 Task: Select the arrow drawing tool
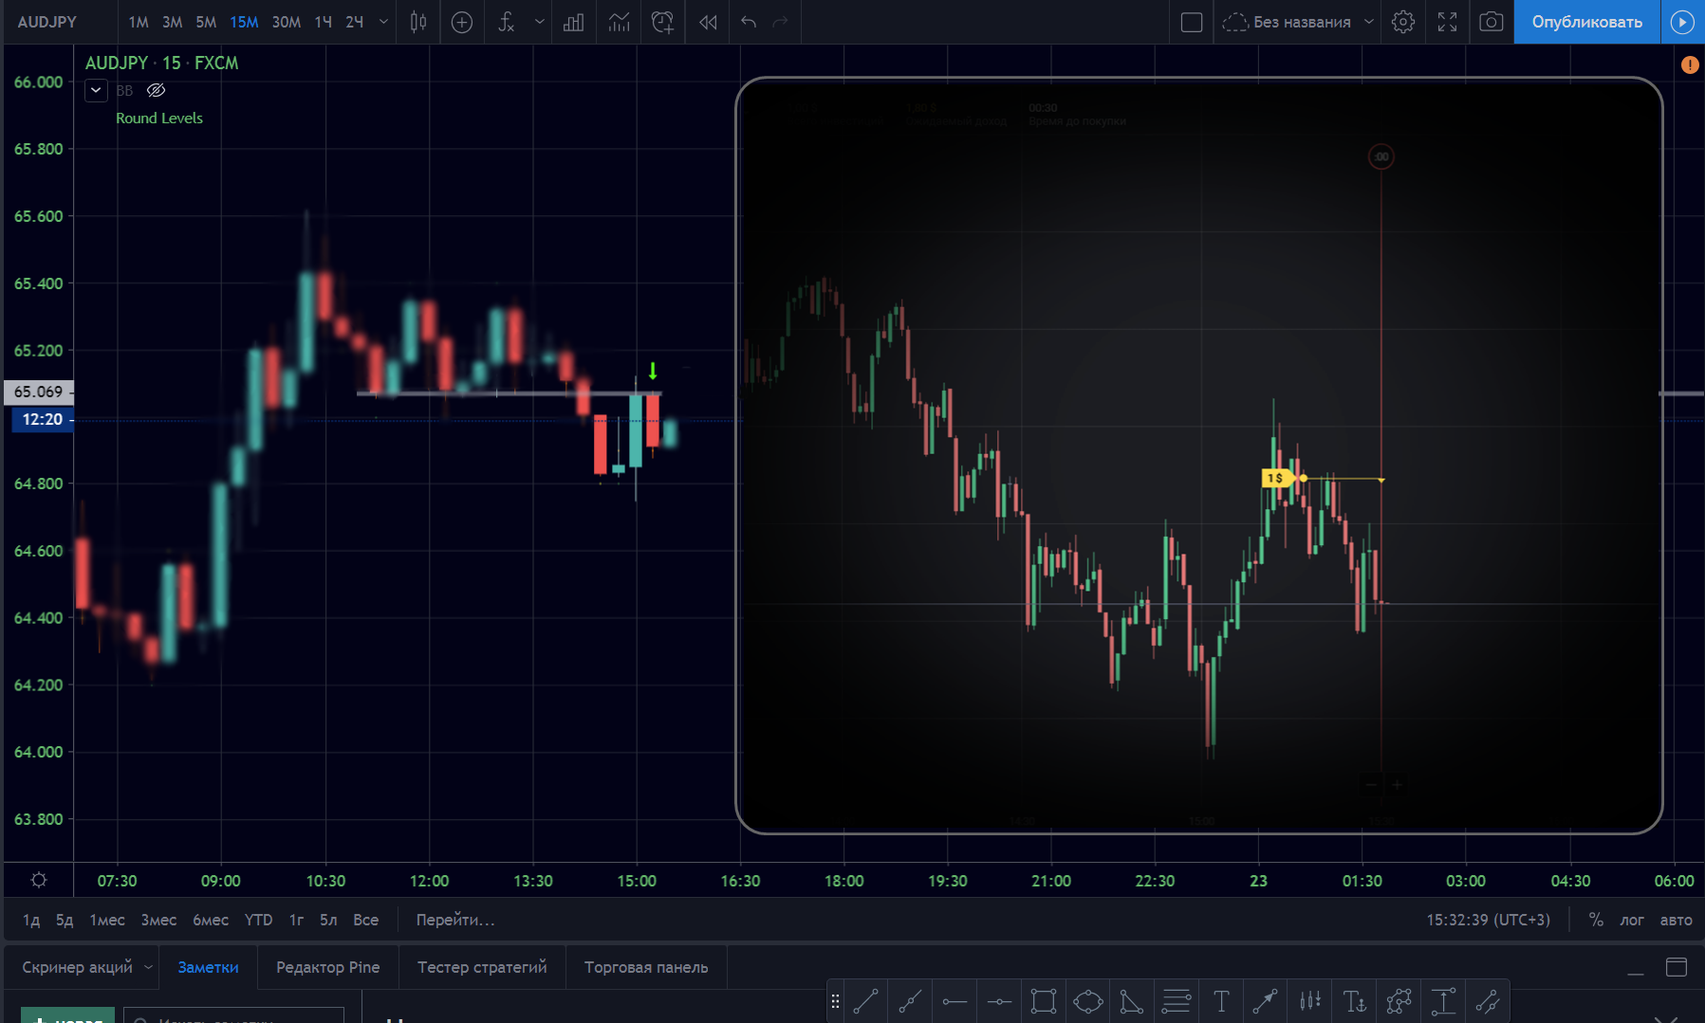[x=1266, y=1001]
